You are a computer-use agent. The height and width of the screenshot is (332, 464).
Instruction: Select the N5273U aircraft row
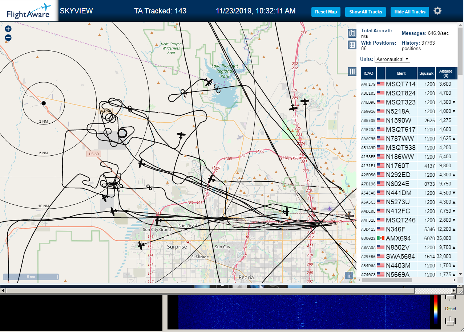coord(408,202)
